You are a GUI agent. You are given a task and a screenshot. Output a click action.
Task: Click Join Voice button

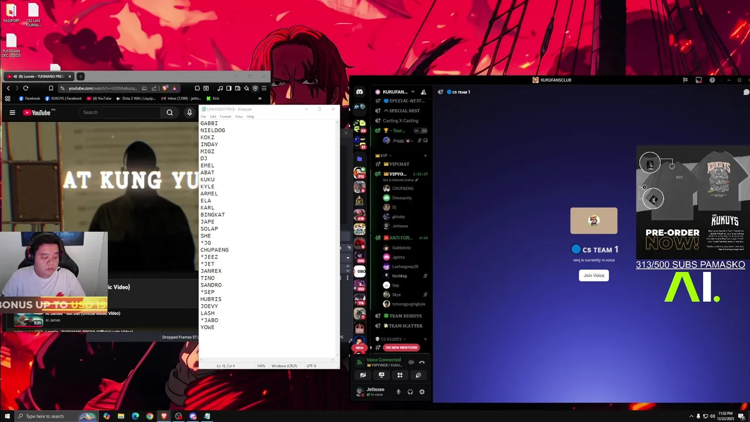(594, 275)
